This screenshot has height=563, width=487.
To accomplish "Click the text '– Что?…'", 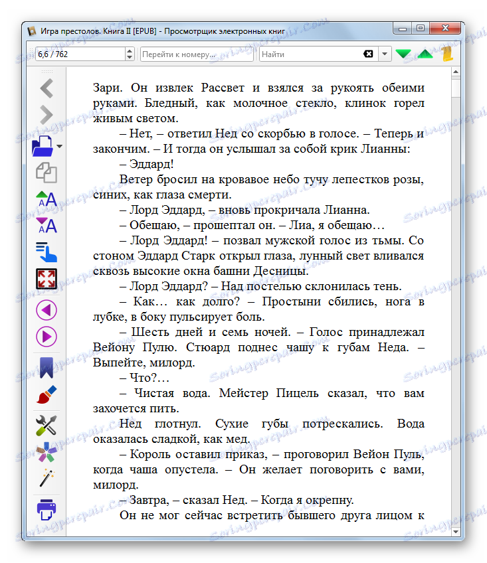I will 144,378.
